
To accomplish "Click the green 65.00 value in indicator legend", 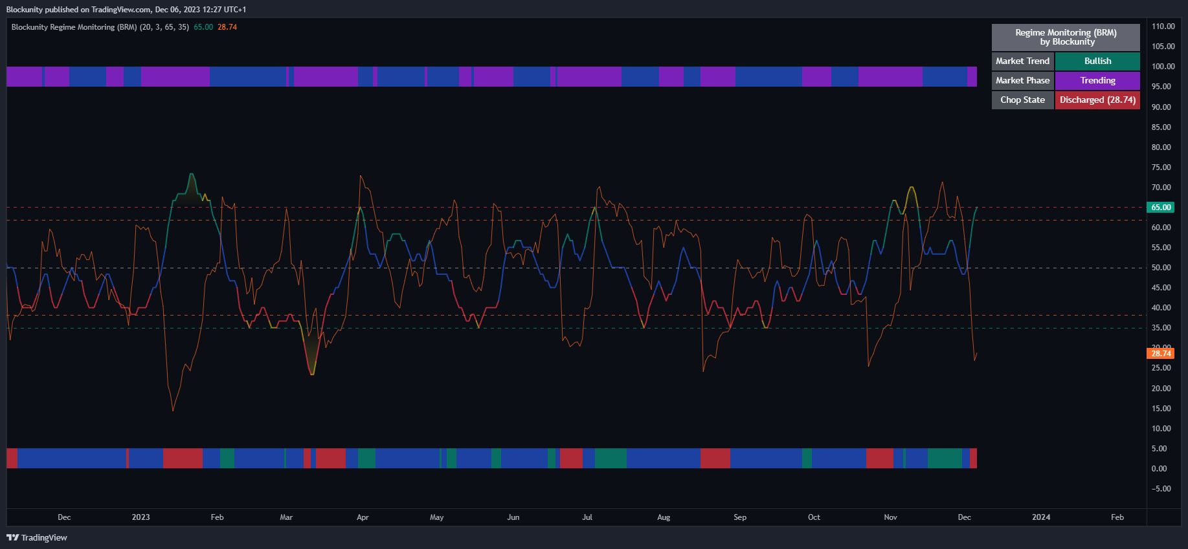I will click(203, 27).
